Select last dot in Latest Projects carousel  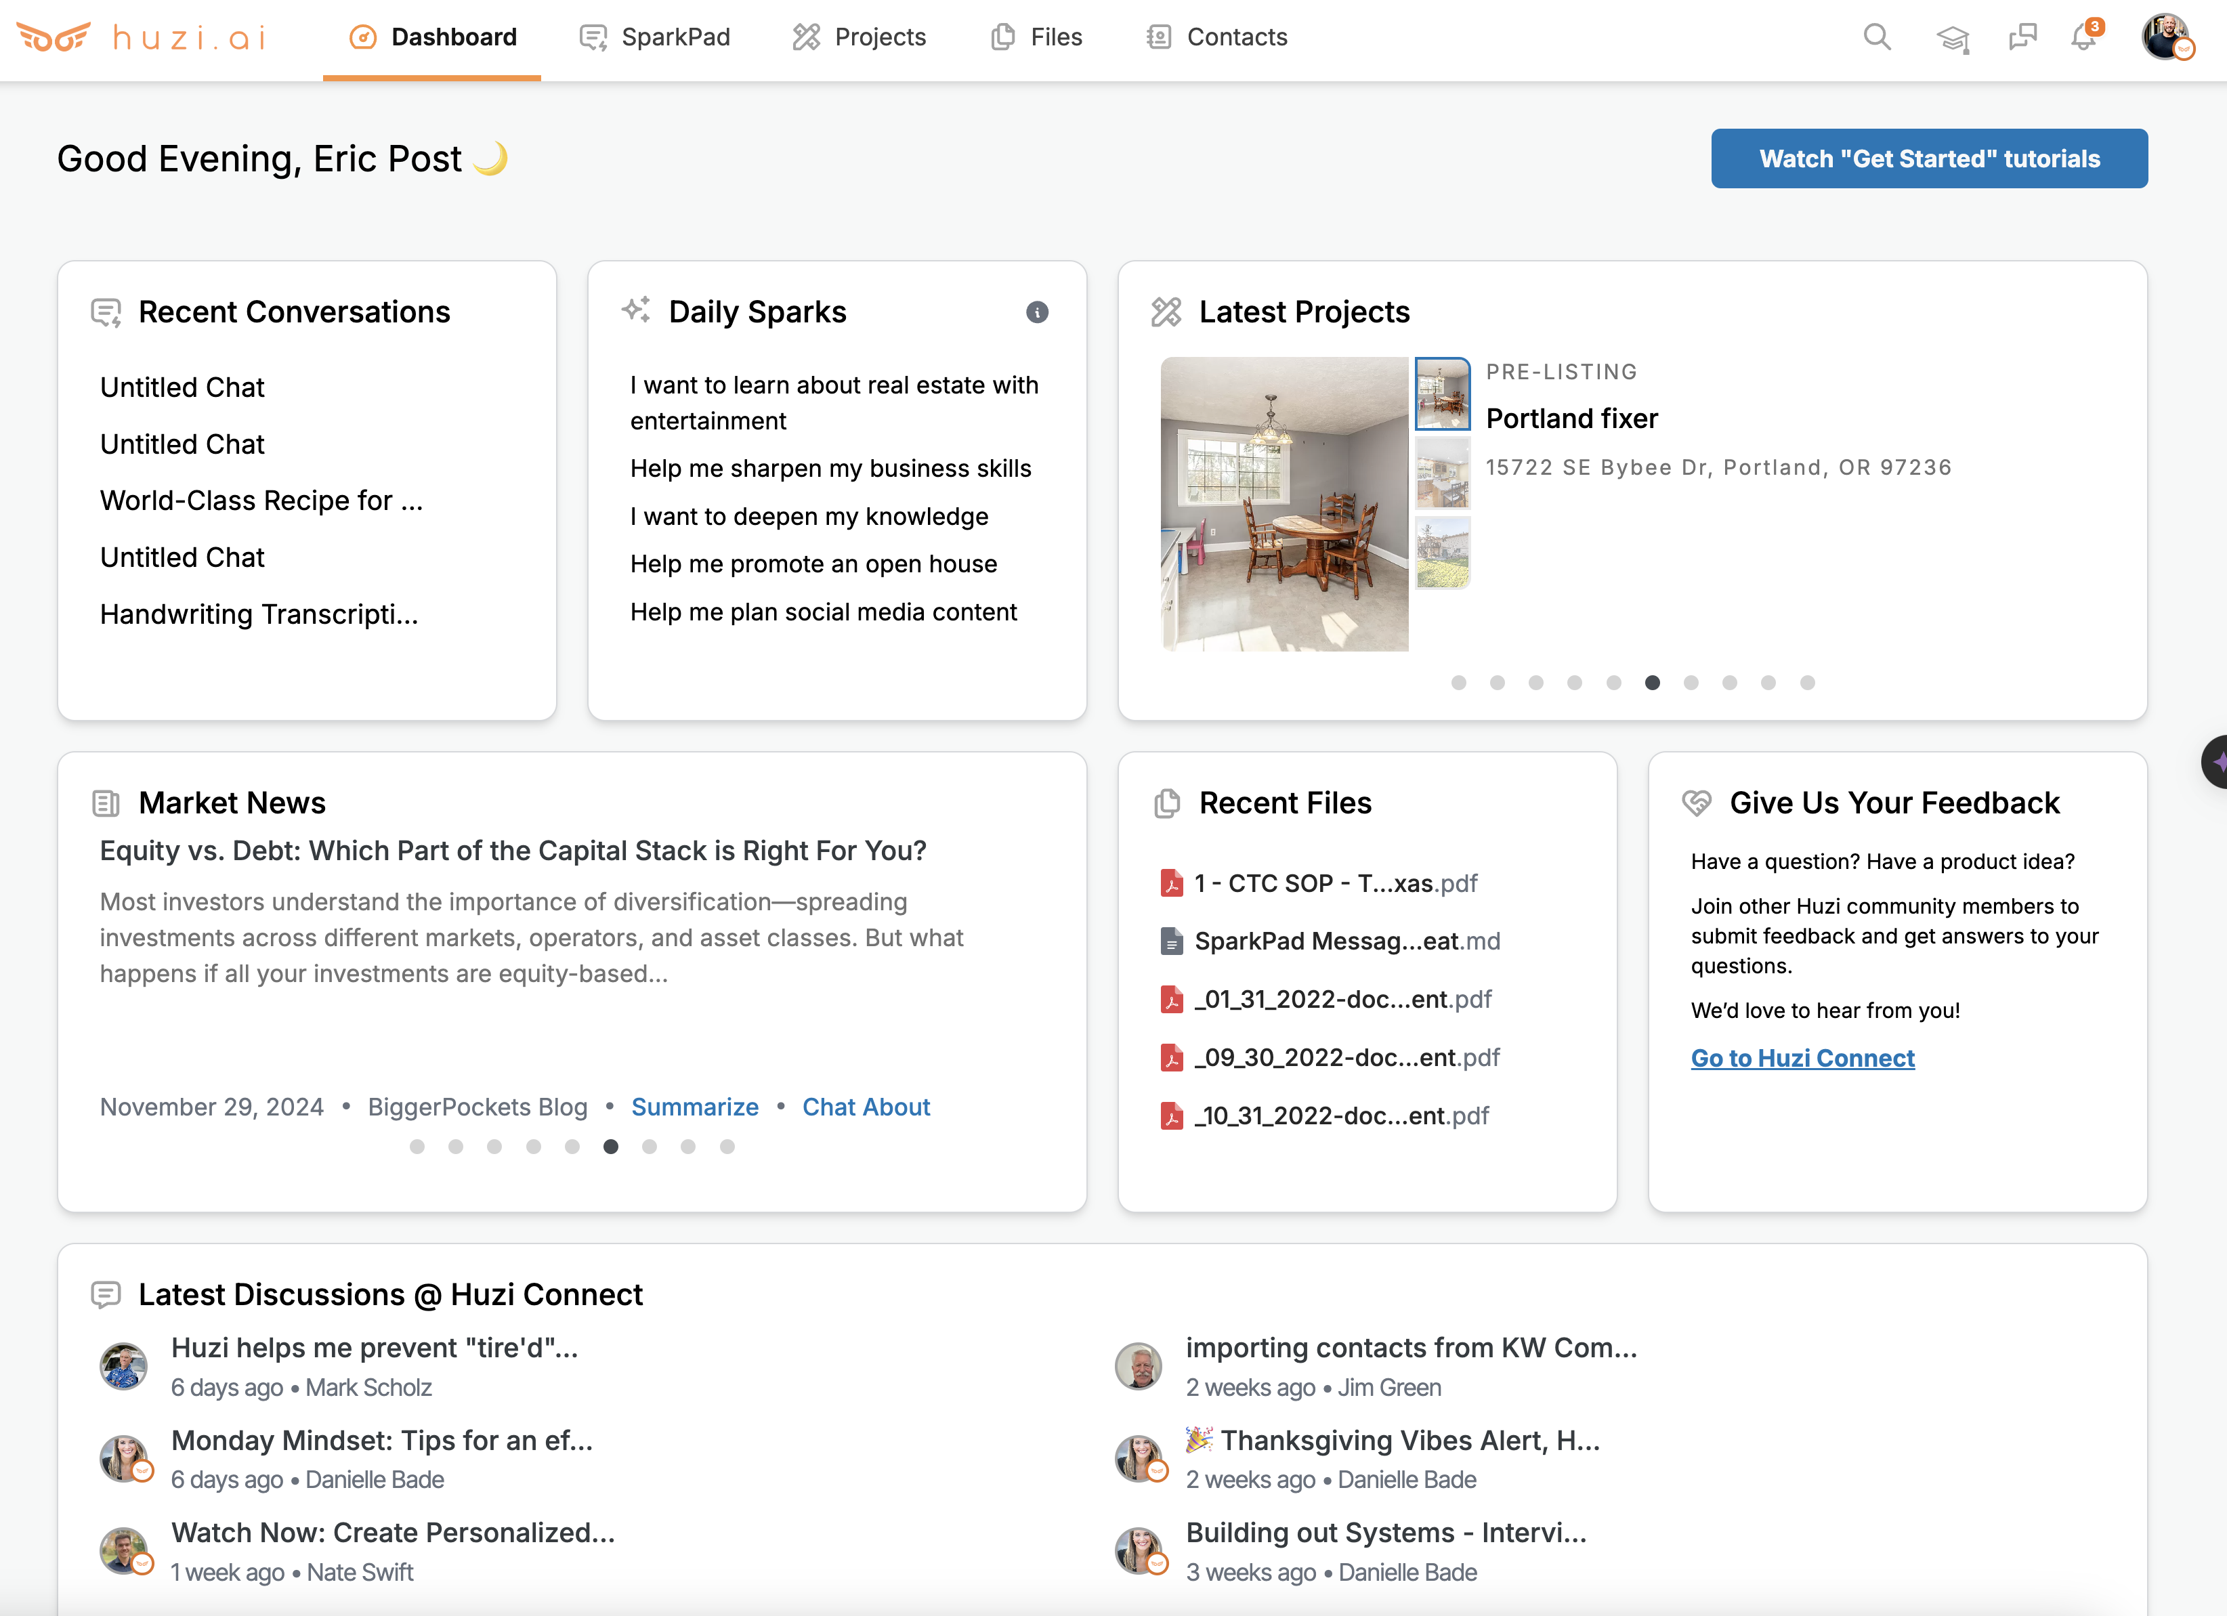tap(1807, 682)
